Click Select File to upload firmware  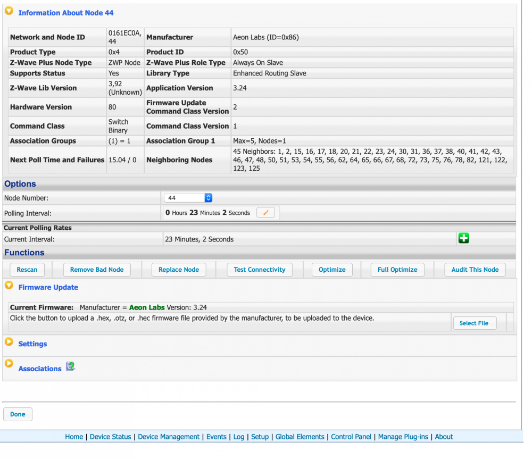click(474, 323)
